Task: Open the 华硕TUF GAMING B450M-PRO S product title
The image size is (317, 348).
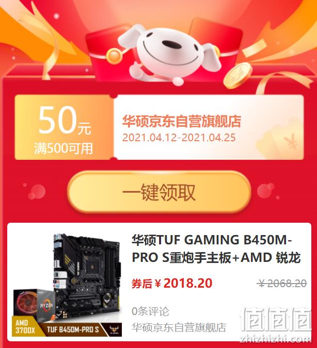Action: pyautogui.click(x=216, y=248)
